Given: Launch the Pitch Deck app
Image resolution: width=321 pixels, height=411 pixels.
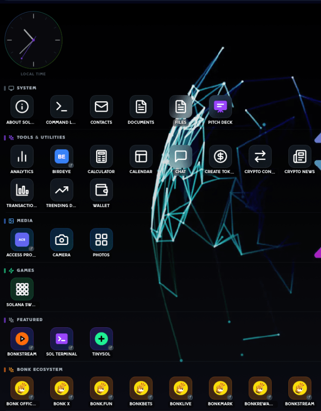Looking at the screenshot, I should 220,107.
